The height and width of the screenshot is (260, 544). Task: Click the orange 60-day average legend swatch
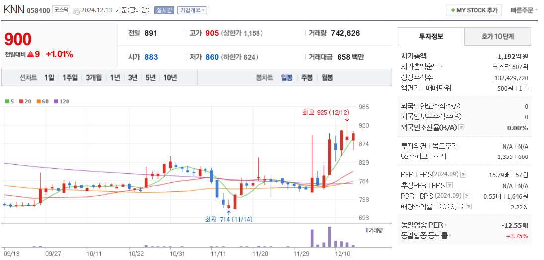(38, 102)
